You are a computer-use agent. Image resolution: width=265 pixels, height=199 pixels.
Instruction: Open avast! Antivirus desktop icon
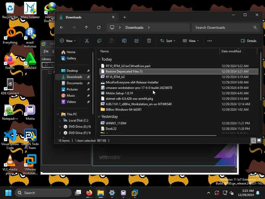click(x=30, y=38)
